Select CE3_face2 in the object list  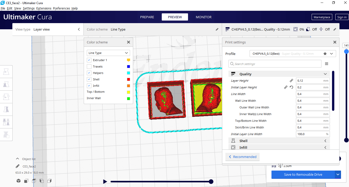(29, 166)
